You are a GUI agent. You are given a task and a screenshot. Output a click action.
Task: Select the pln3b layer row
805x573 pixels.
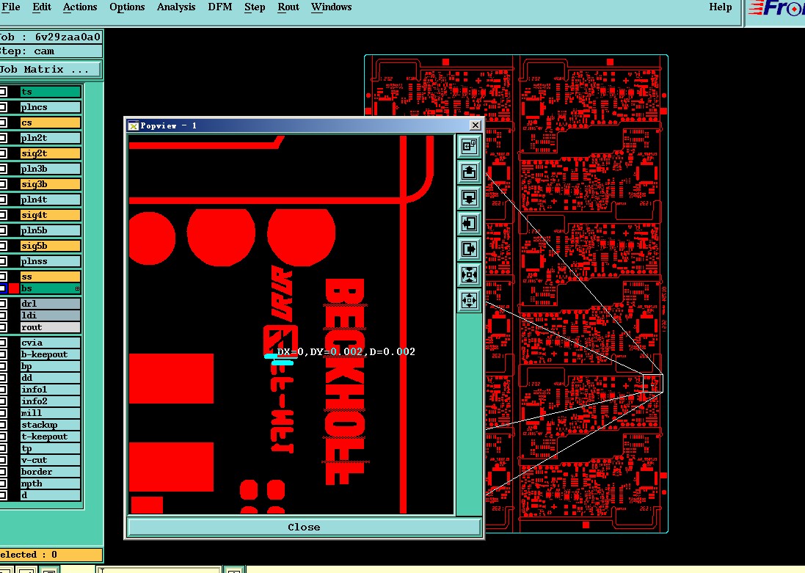[x=51, y=169]
